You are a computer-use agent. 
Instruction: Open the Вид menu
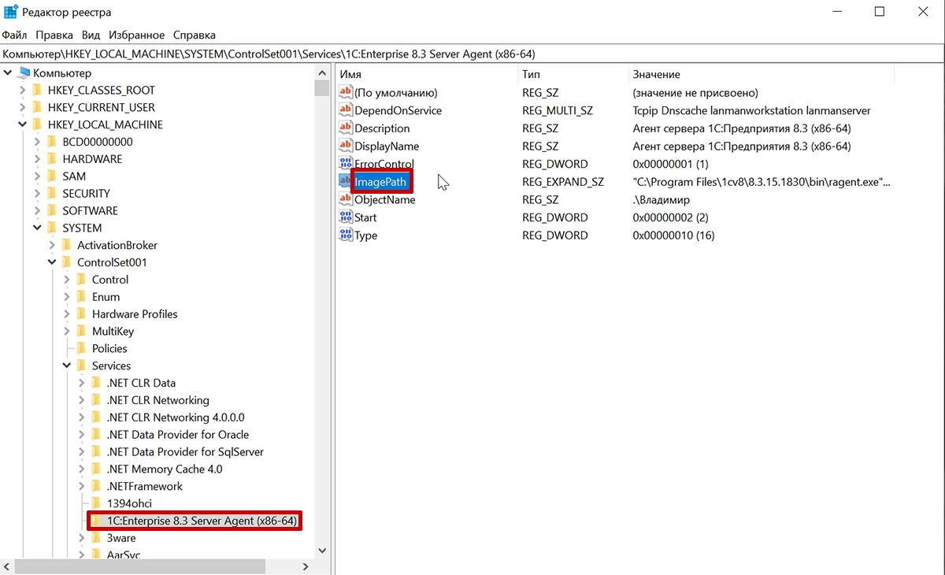tap(91, 35)
